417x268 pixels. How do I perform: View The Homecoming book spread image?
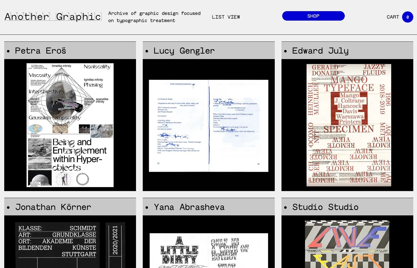[208, 126]
